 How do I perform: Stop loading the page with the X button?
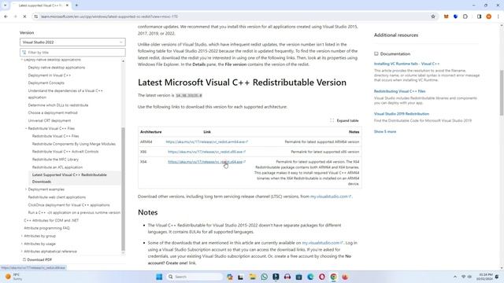click(24, 17)
